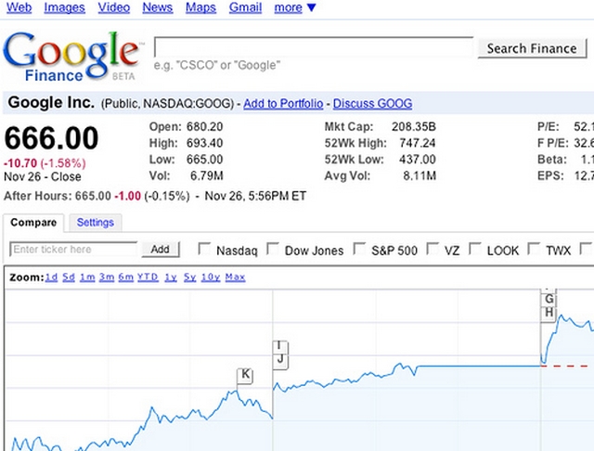This screenshot has width=594, height=451.
Task: Set chart zoom to 10y
Action: 211,277
